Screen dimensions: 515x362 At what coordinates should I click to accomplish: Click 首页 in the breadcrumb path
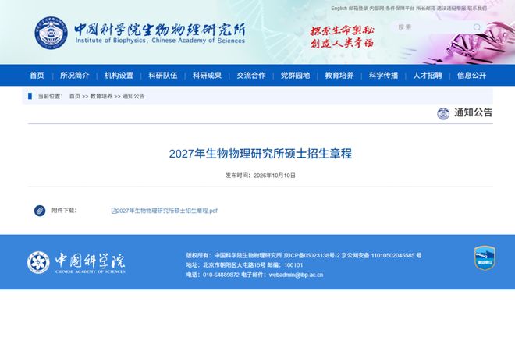[x=75, y=96]
